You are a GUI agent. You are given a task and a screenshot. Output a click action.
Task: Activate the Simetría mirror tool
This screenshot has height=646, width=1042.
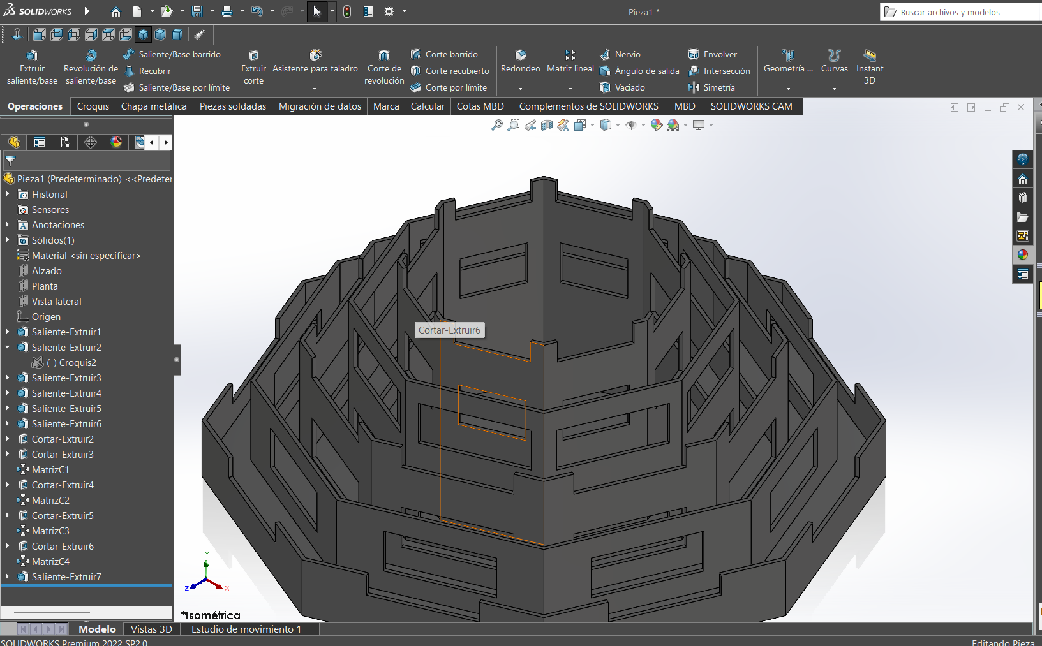(x=712, y=87)
